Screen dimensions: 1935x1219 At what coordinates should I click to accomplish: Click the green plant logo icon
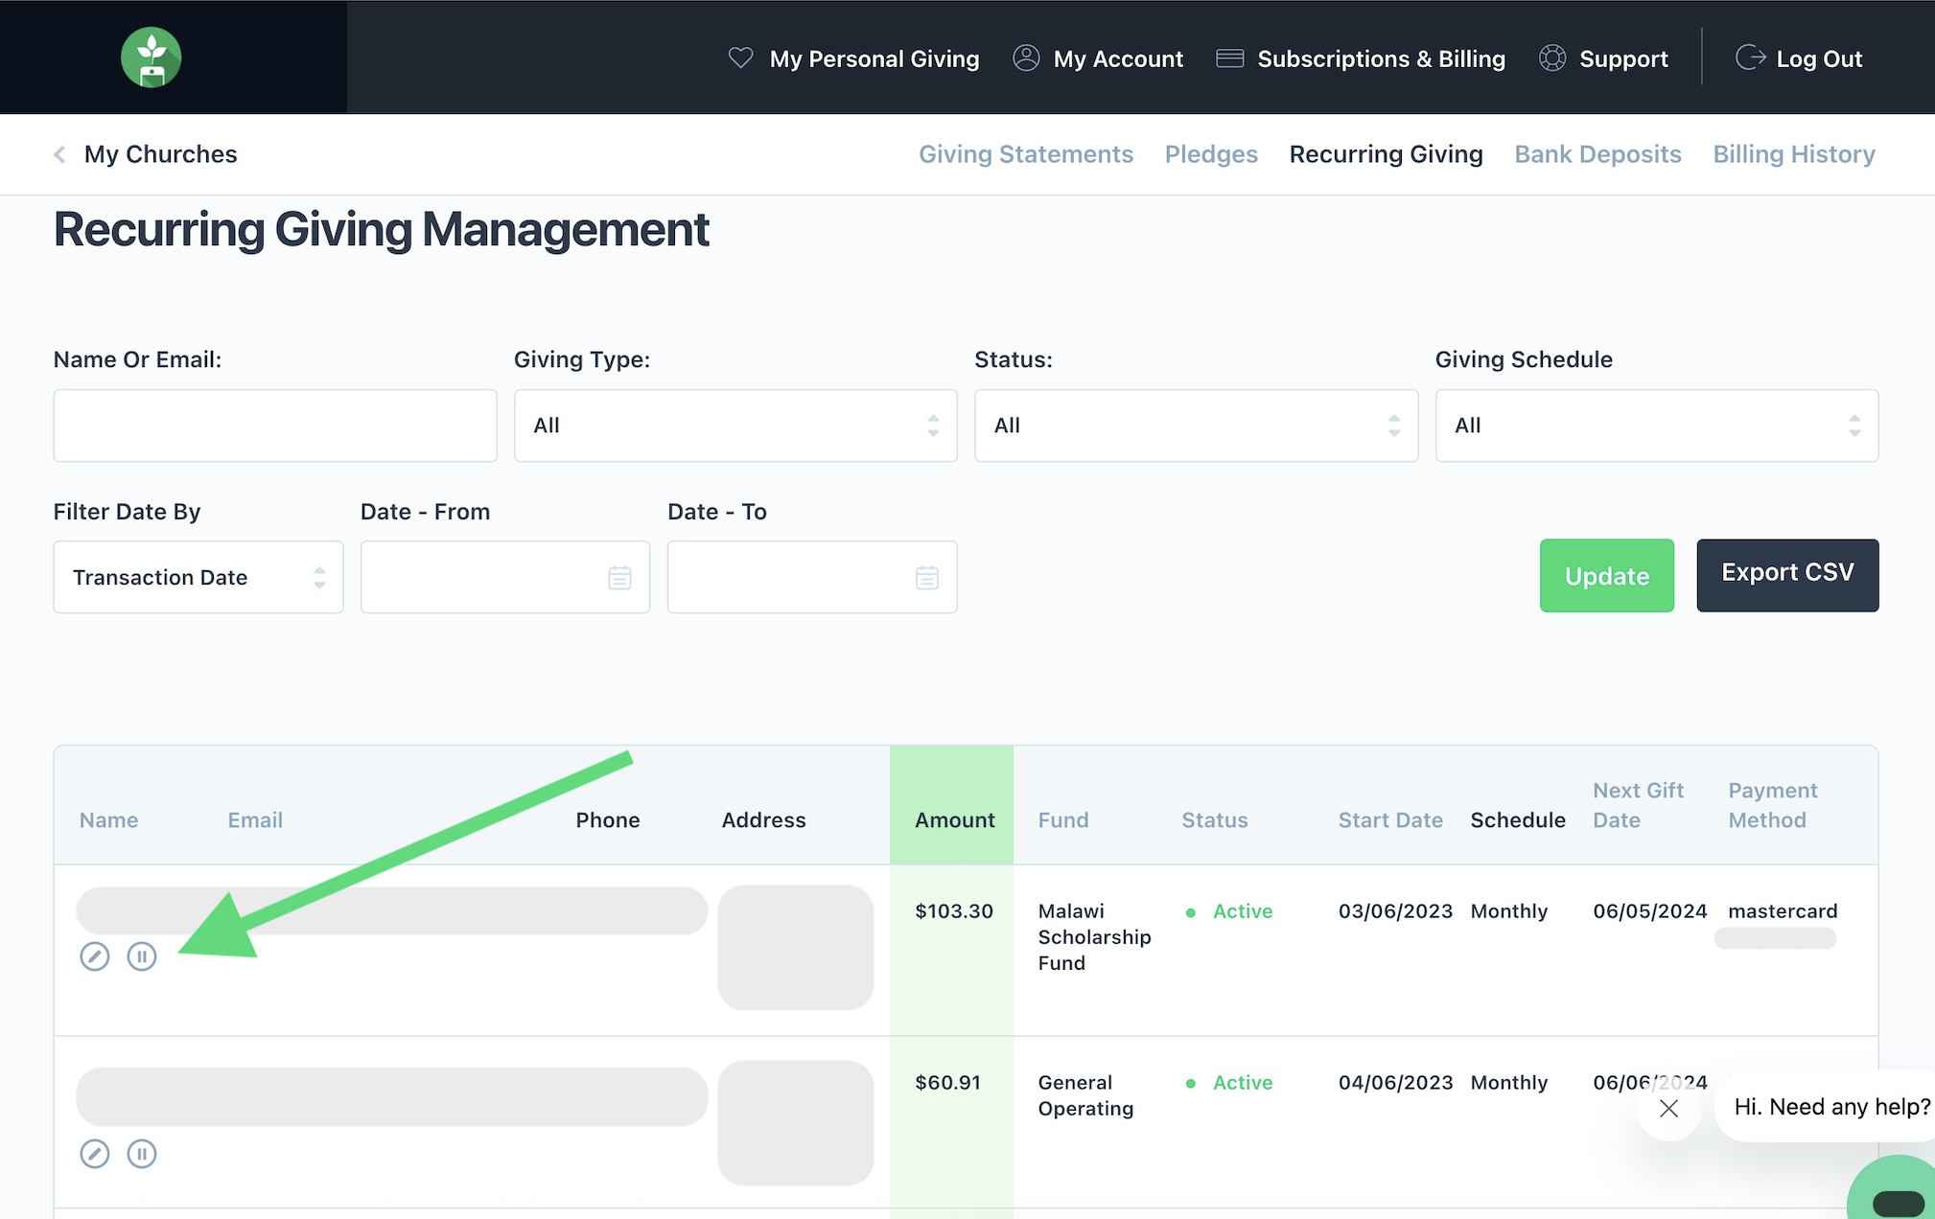click(x=152, y=57)
